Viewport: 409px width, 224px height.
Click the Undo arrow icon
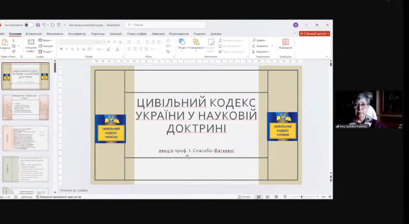click(44, 25)
